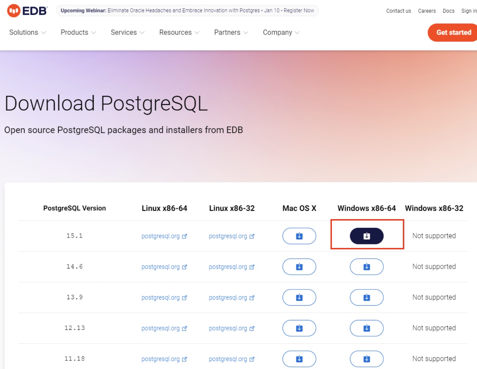Open the Upcoming Webinar announcement banner
Viewport: 477px width, 369px height.
187,10
